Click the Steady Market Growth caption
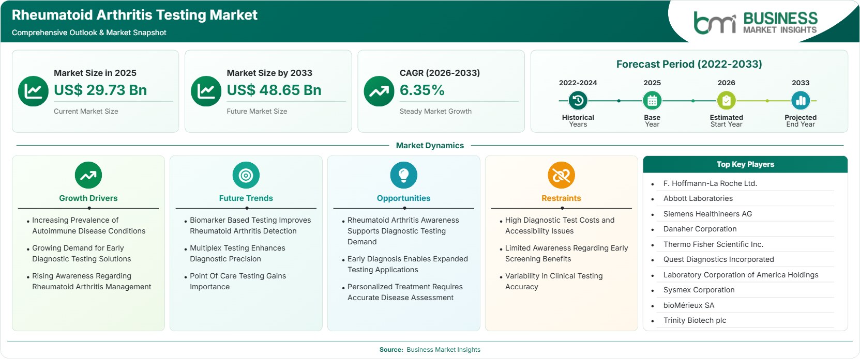Screen dimensions: 860x359 (x=435, y=111)
